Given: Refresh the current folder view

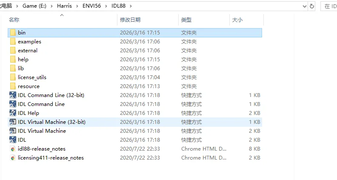Looking at the screenshot, I should (x=311, y=6).
